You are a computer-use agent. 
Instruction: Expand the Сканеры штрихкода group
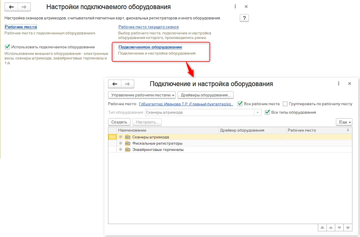point(121,137)
